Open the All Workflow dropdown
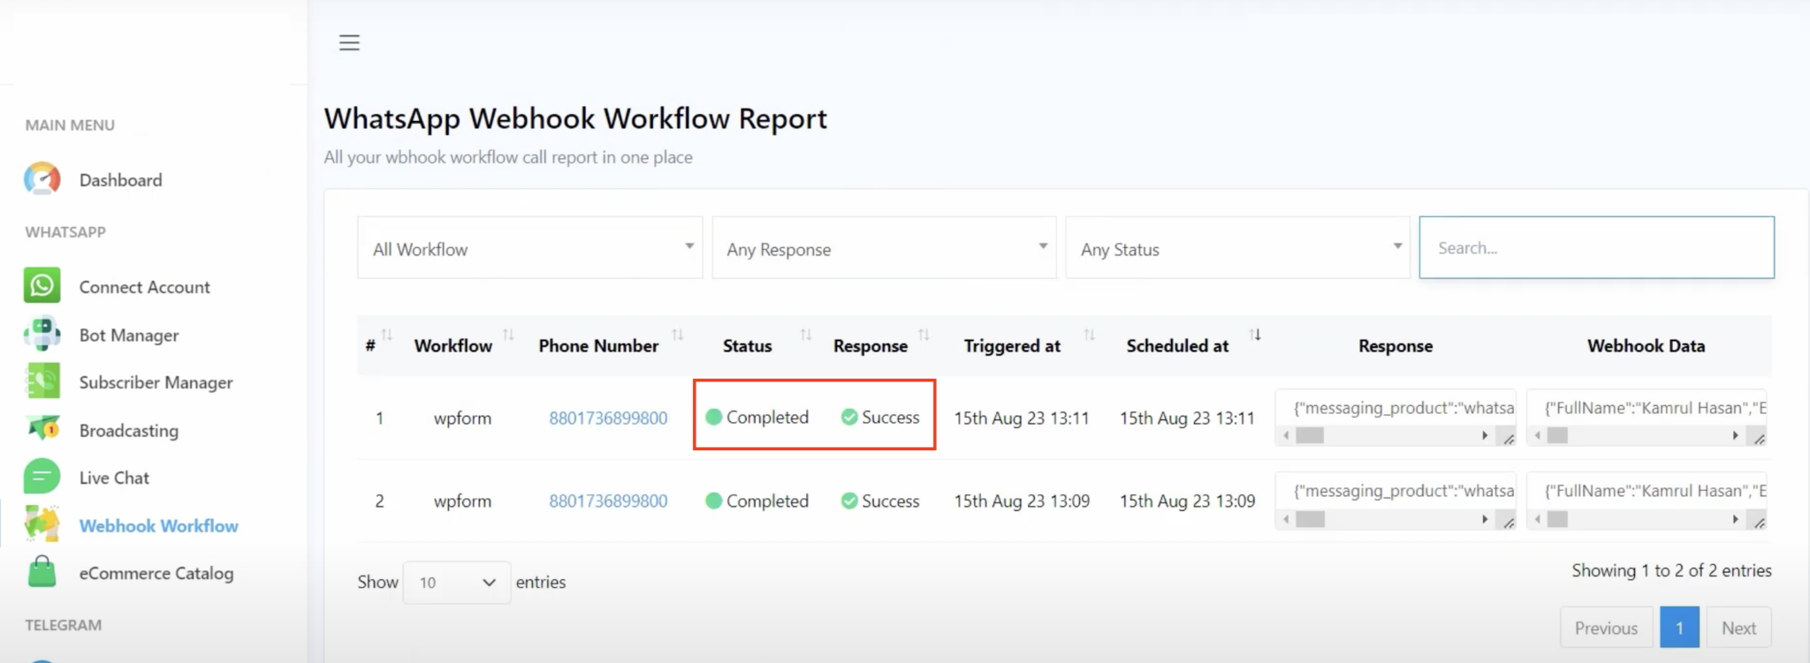 click(x=529, y=248)
